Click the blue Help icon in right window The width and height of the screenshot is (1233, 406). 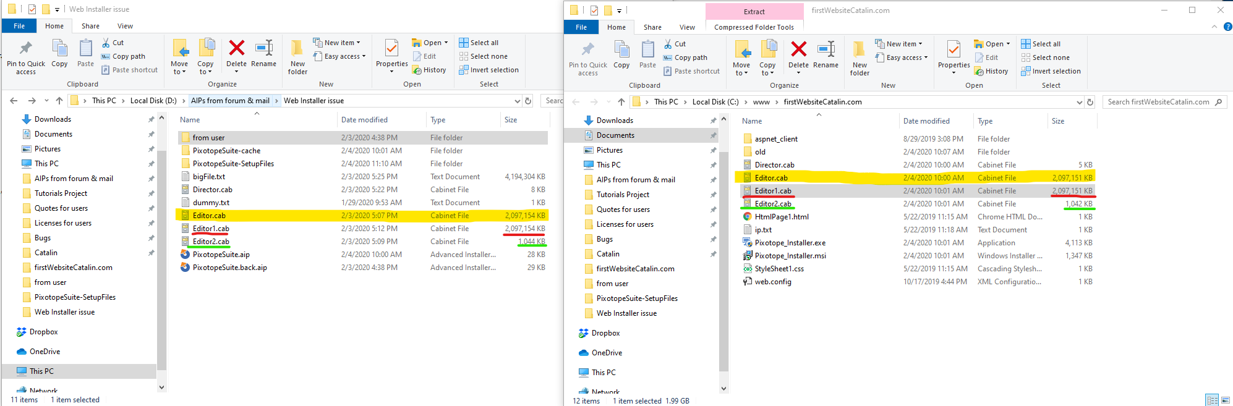(1227, 27)
